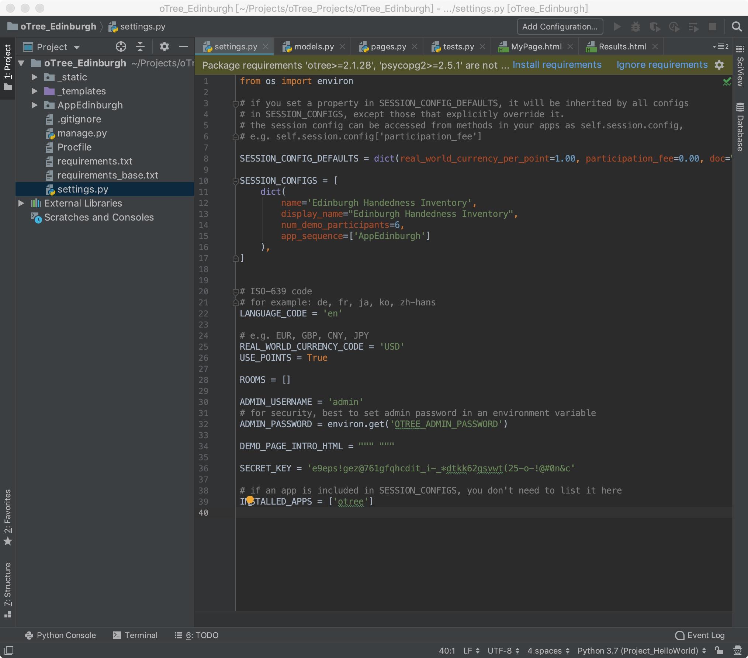Run the project with the play icon
The width and height of the screenshot is (748, 658).
tap(617, 27)
